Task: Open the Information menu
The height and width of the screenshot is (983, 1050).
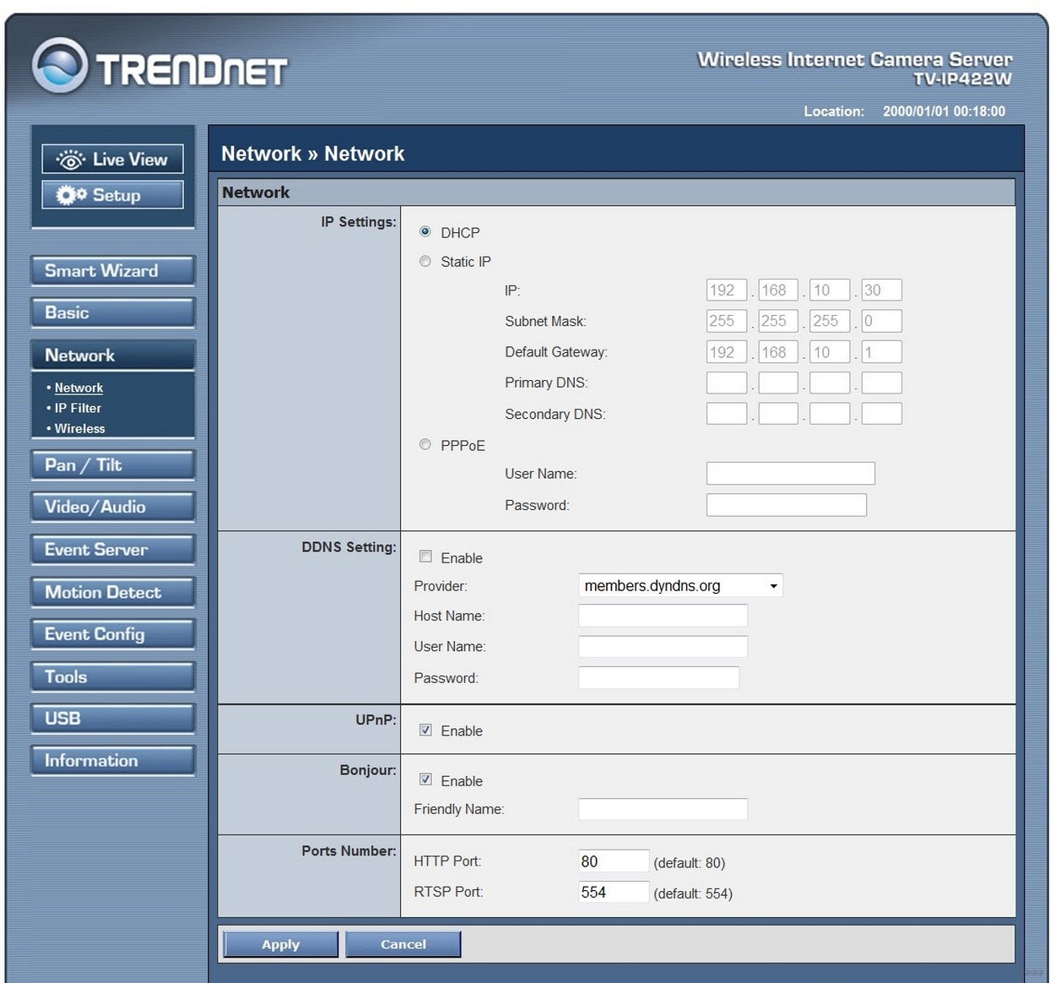Action: tap(112, 761)
